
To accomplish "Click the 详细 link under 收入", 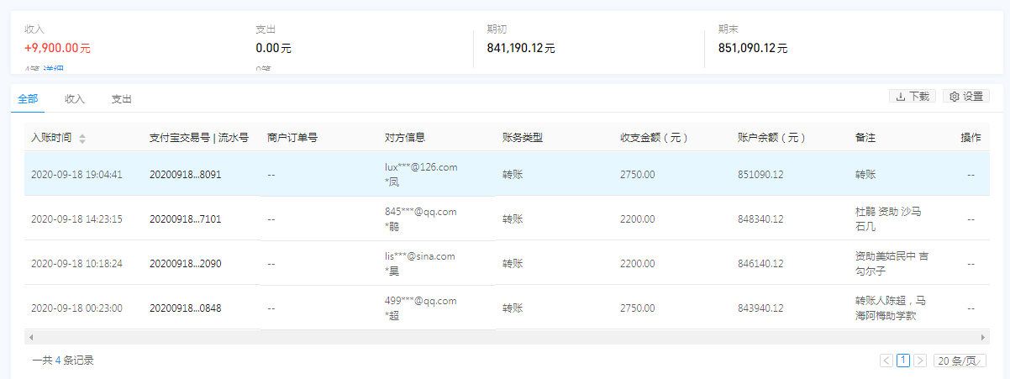I will pos(54,70).
